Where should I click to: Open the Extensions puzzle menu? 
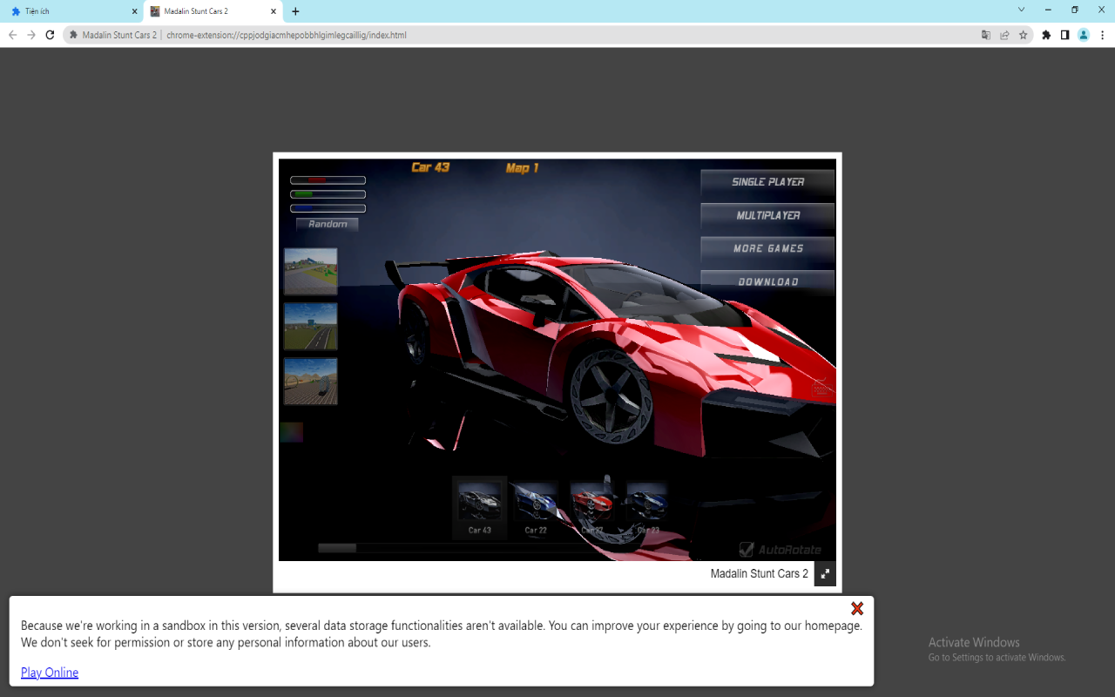[x=1046, y=35]
